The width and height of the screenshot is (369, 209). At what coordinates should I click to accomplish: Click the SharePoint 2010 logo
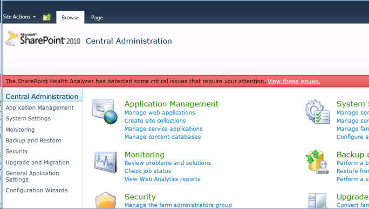(x=43, y=39)
